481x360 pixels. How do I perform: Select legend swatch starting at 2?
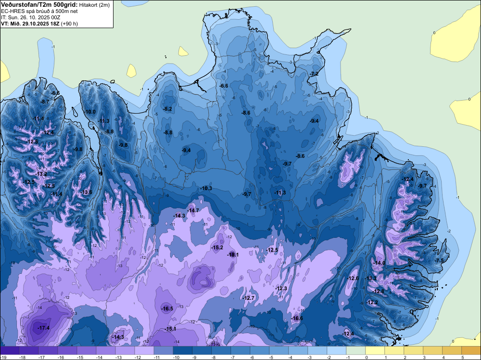point(414,350)
